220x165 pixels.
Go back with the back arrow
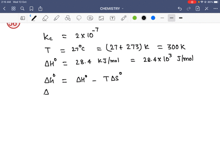tap(5, 9)
